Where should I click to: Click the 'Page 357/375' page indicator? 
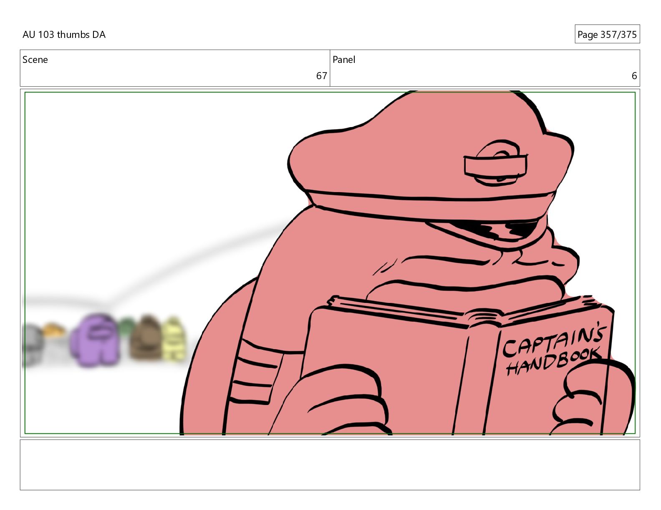(x=607, y=35)
